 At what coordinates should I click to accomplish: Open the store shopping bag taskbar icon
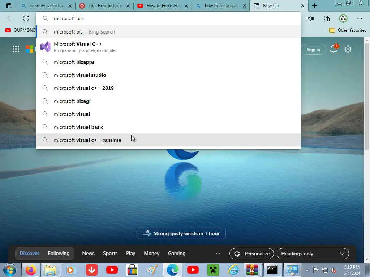click(132, 270)
